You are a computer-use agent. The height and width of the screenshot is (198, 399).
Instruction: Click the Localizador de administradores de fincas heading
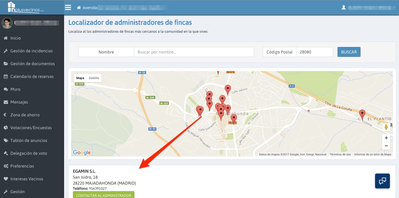pyautogui.click(x=130, y=22)
